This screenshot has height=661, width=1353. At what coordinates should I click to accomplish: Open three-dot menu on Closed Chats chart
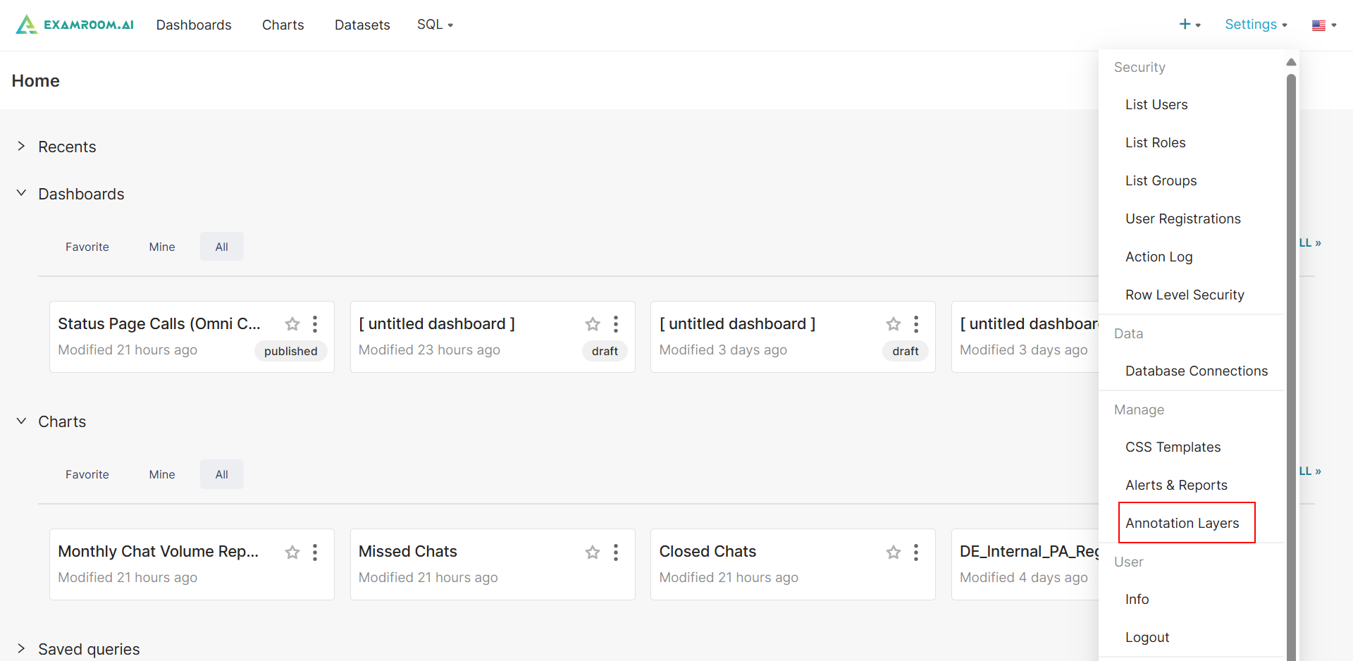point(916,552)
